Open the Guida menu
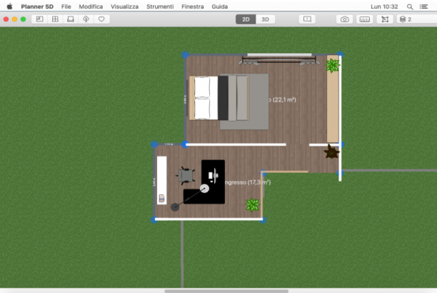 [x=220, y=6]
